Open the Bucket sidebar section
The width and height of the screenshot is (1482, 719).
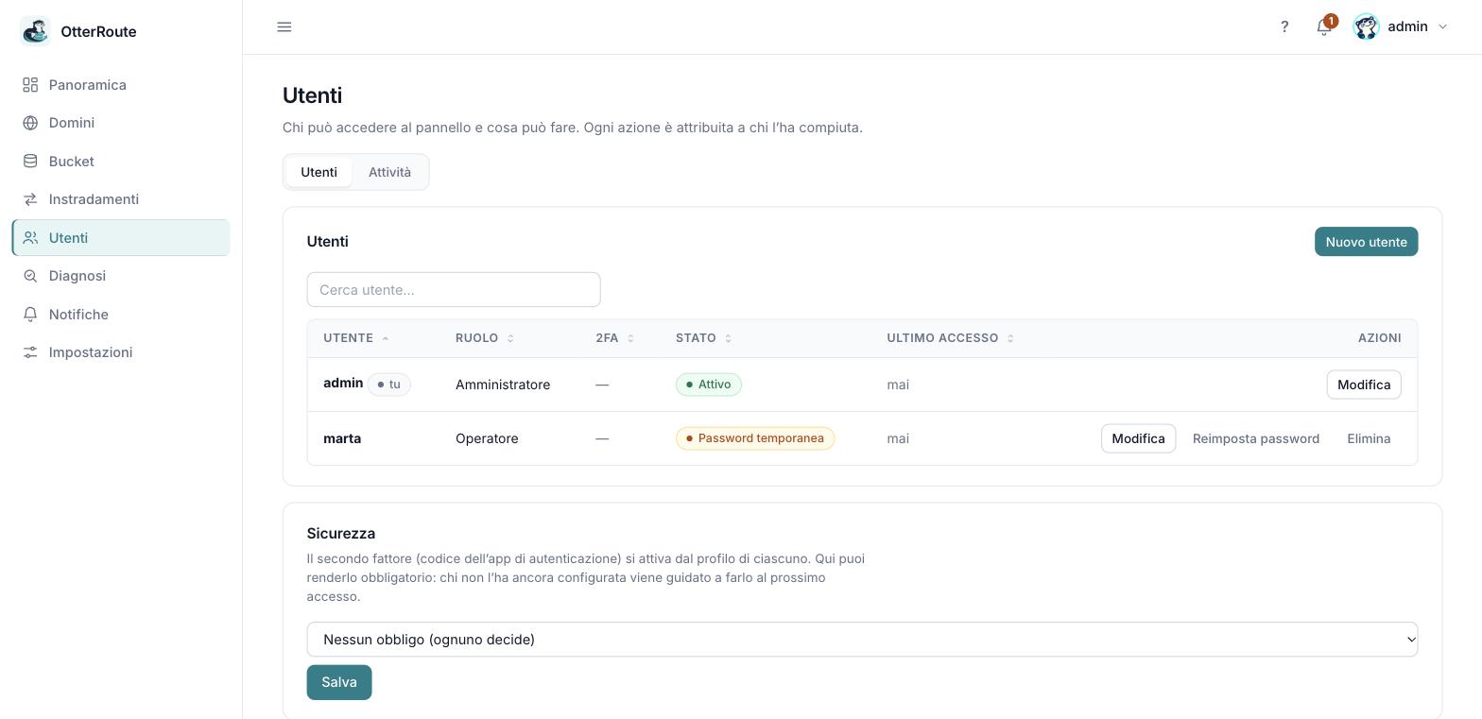121,162
